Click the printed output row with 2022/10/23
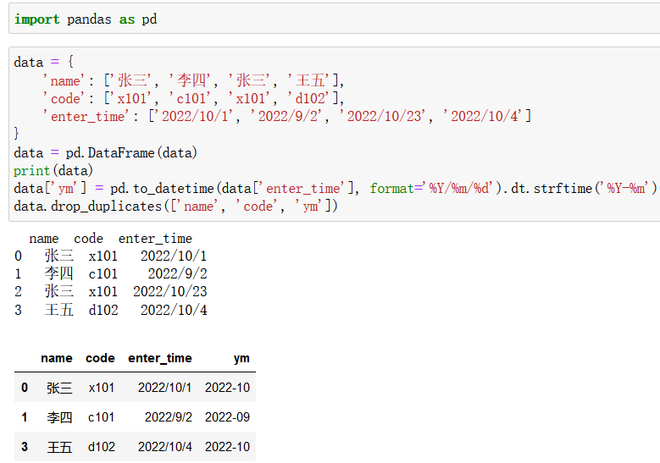 click(x=110, y=291)
